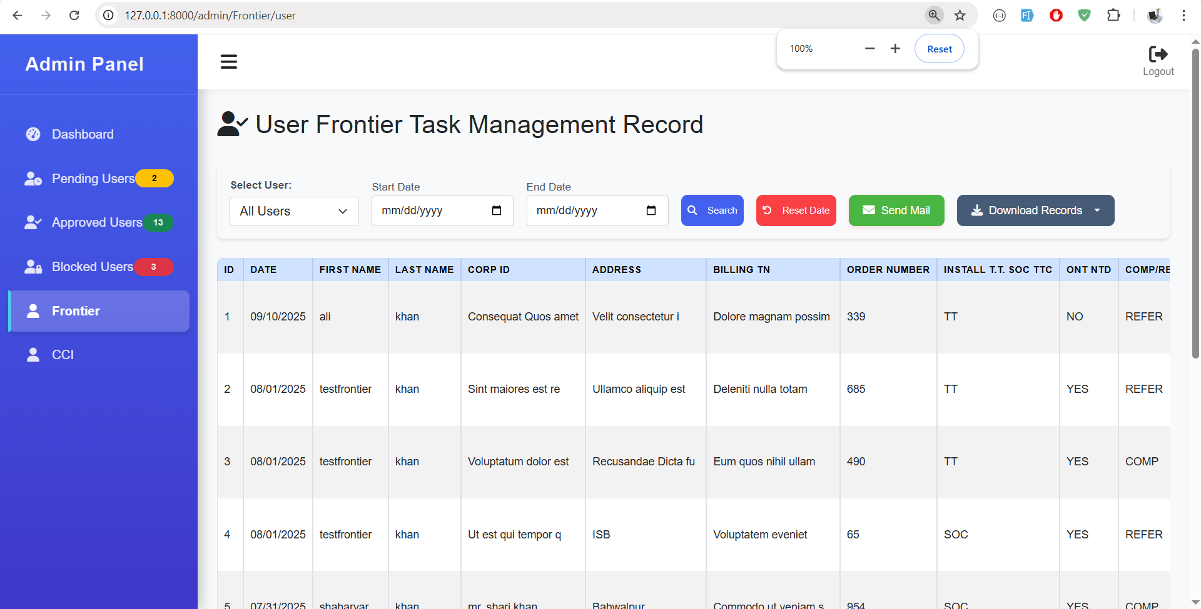Open calendar picker in Start Date field
1201x609 pixels.
point(497,210)
